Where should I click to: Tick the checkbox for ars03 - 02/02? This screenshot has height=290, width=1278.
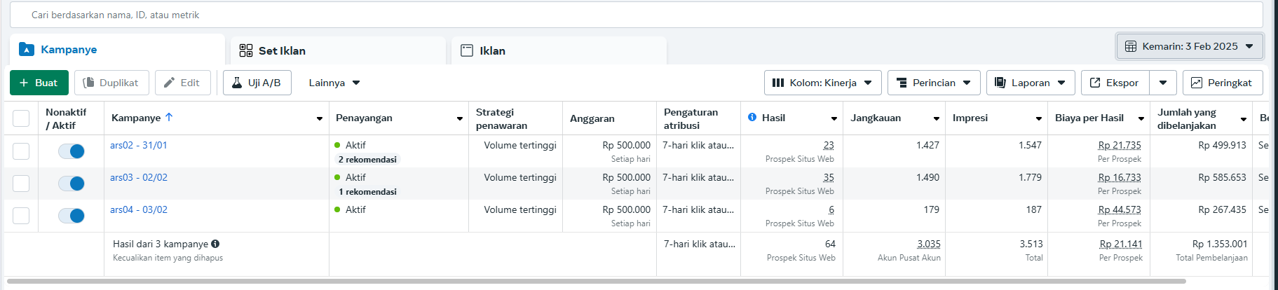coord(21,184)
